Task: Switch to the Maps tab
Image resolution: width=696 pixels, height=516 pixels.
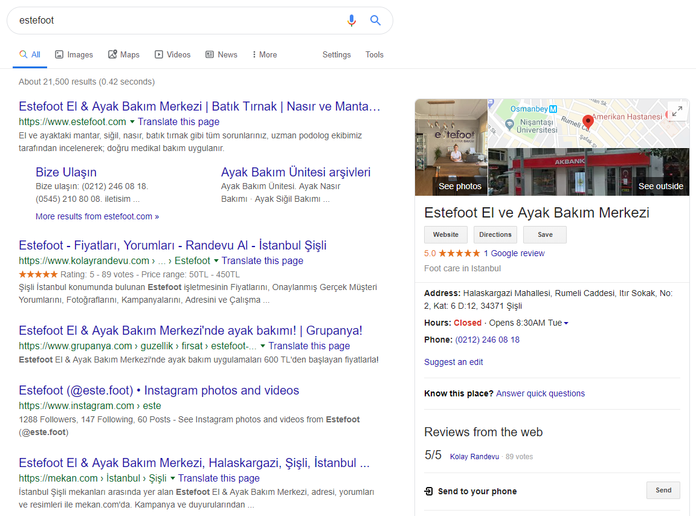Action: click(x=124, y=54)
